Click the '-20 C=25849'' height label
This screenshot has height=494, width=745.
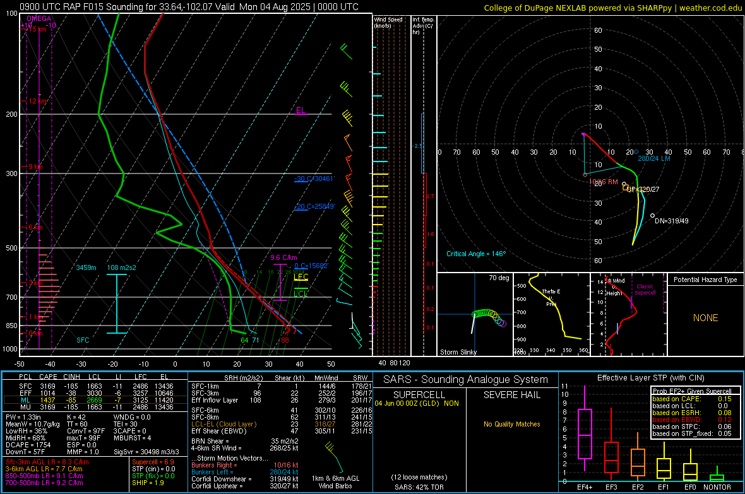314,207
